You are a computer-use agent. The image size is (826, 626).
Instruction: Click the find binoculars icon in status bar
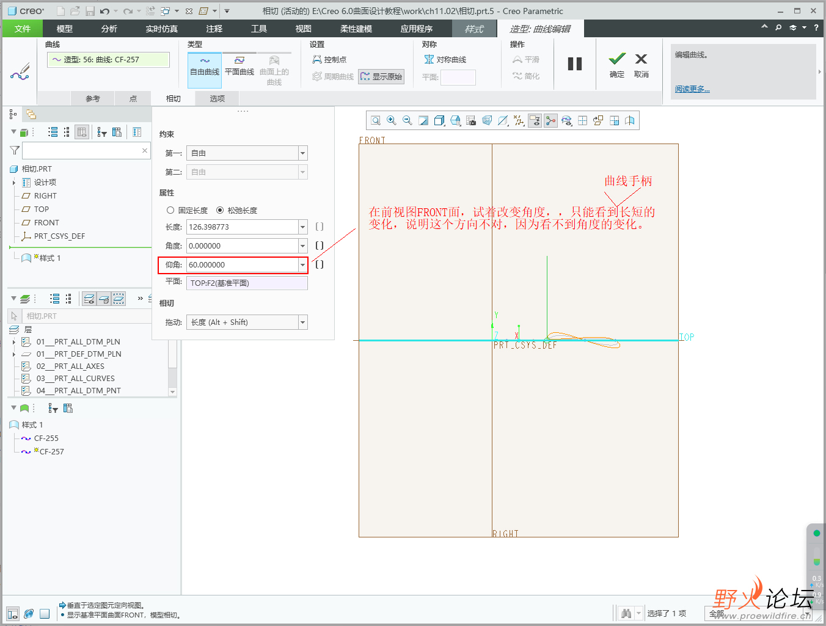[x=626, y=613]
